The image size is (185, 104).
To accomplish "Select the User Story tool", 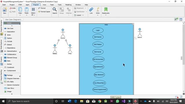I will pyautogui.click(x=9, y=88).
